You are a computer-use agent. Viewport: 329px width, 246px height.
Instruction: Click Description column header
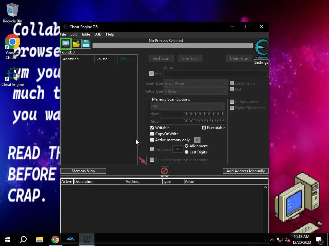(99, 182)
